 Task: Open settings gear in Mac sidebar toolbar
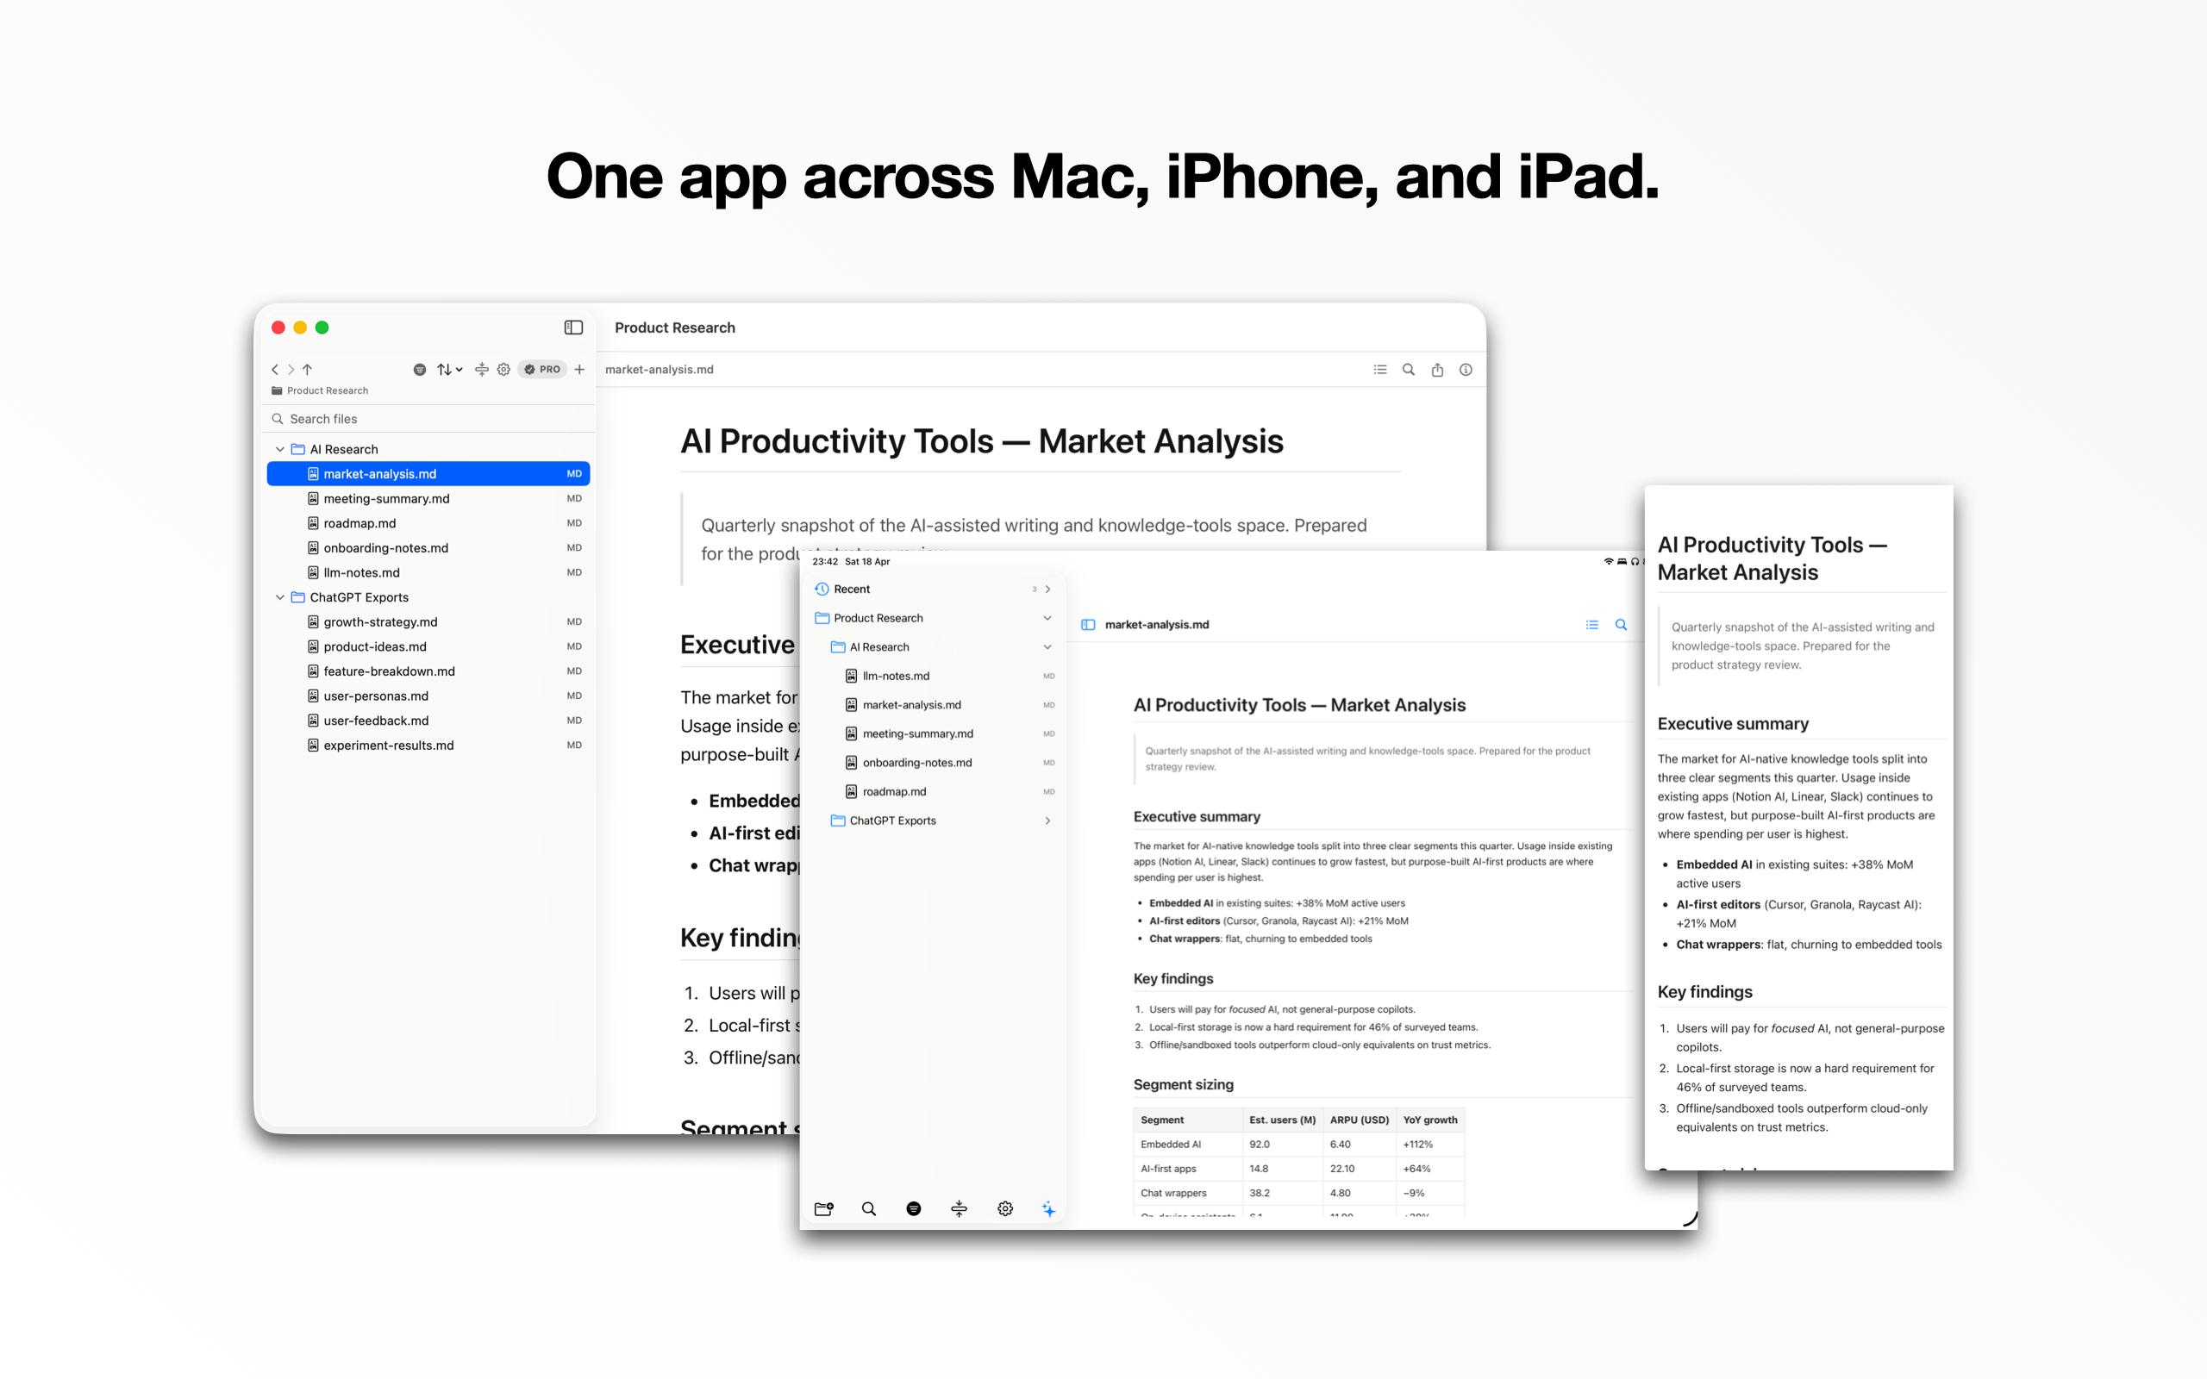(503, 370)
